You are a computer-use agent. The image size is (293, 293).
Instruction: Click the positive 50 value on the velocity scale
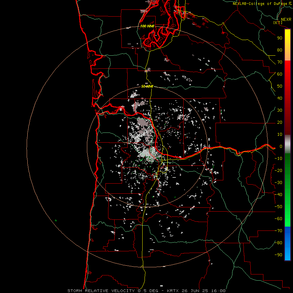coord(280,86)
